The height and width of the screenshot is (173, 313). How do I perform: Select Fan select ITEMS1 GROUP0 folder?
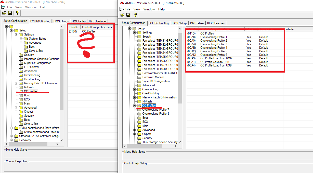tap(160, 41)
